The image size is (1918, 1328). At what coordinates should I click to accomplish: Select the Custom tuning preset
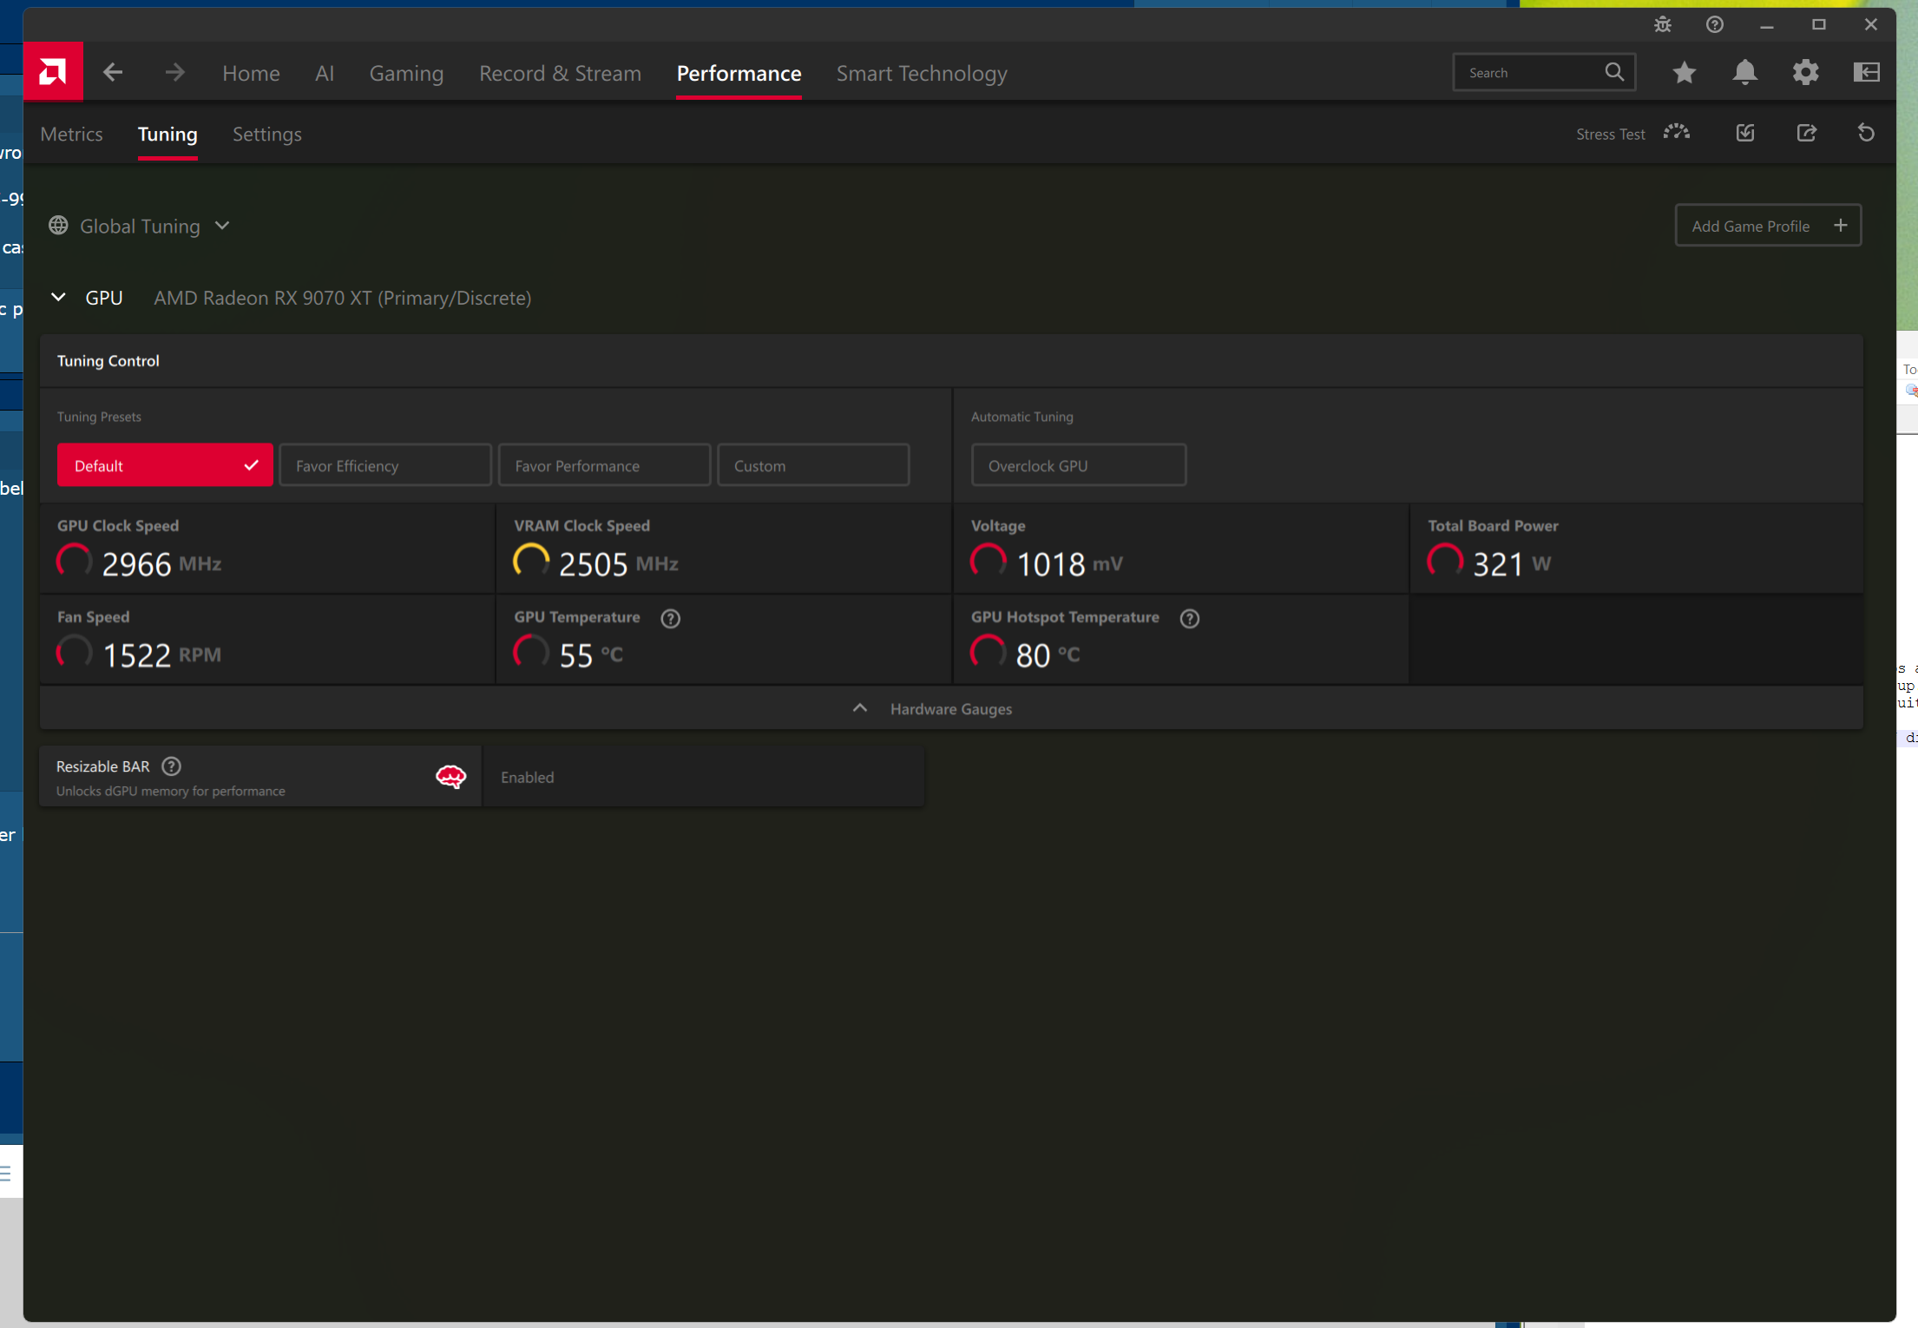813,465
